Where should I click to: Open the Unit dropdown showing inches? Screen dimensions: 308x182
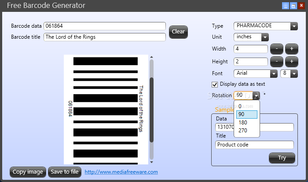click(x=251, y=37)
